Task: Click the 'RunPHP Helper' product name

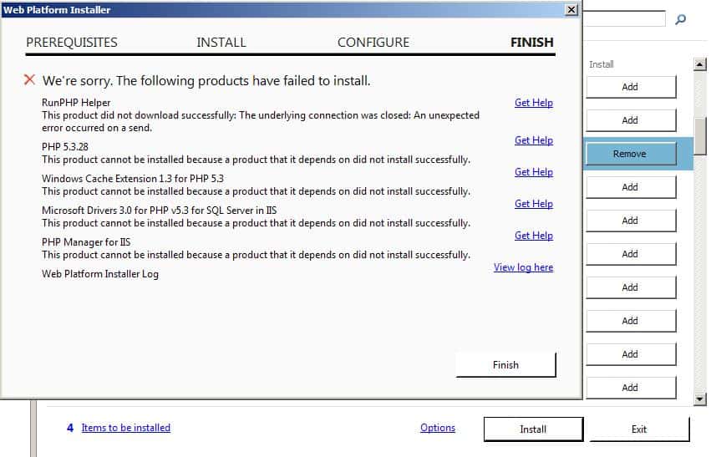Action: pos(76,103)
